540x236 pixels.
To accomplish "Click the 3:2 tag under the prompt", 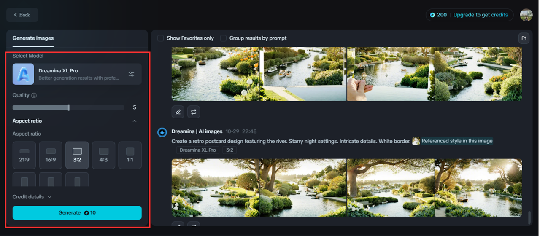I will (x=229, y=150).
